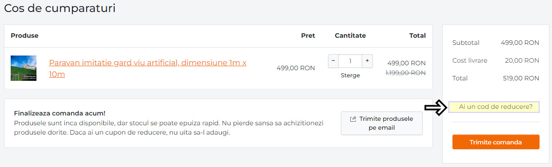Click the strikethrough 1.199,00 RON old price
This screenshot has height=167, width=552.
[405, 72]
